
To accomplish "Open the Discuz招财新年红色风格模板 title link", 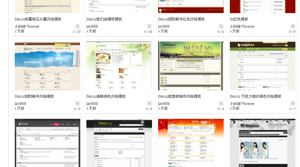I will click(181, 19).
